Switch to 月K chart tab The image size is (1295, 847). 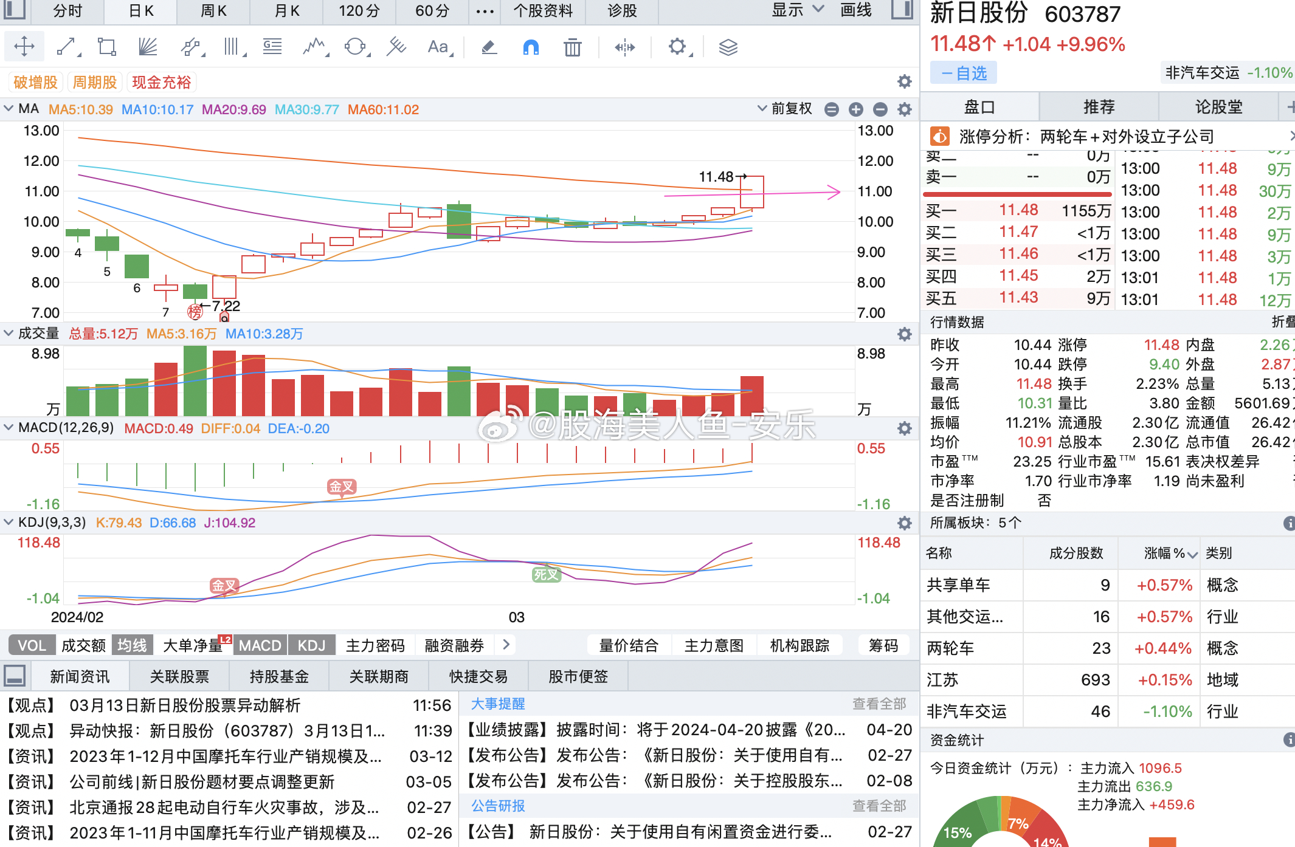(287, 11)
